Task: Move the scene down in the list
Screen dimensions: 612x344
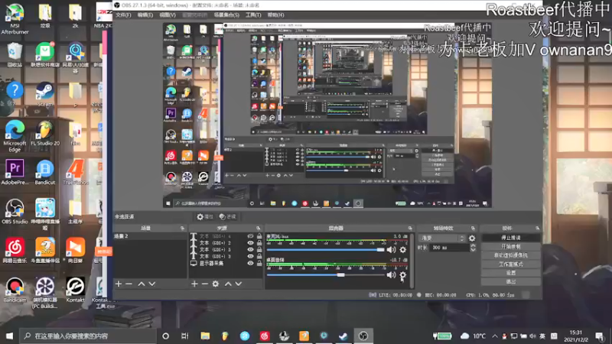Action: (x=151, y=284)
